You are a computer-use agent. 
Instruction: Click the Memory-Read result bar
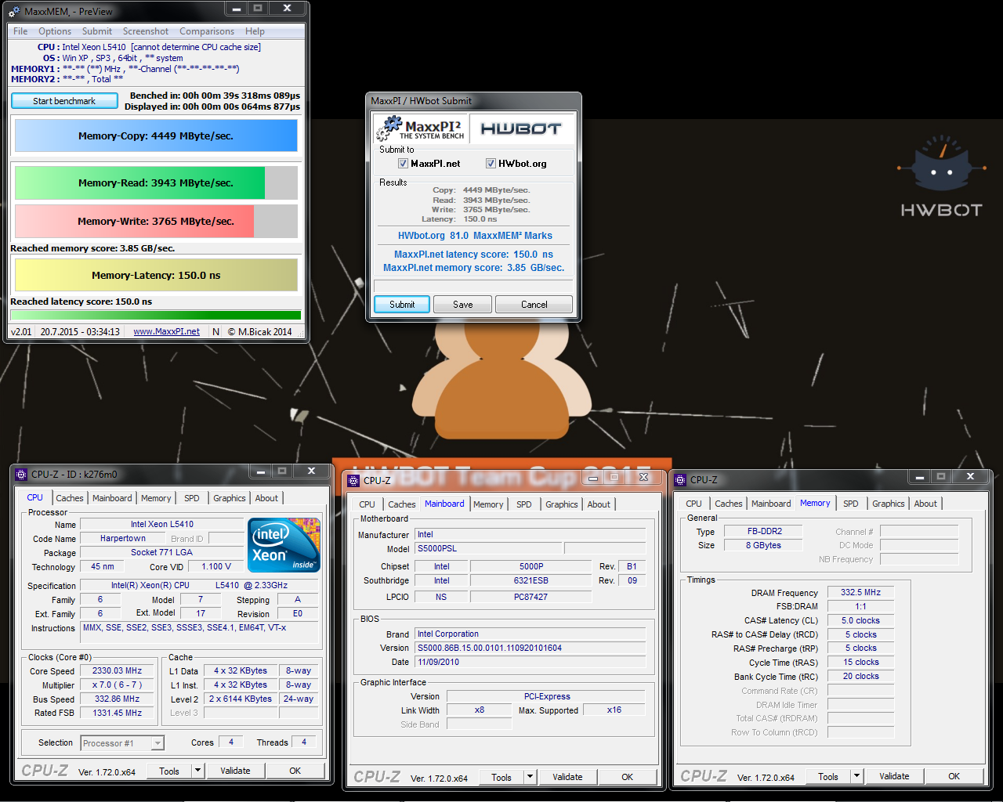coord(156,182)
